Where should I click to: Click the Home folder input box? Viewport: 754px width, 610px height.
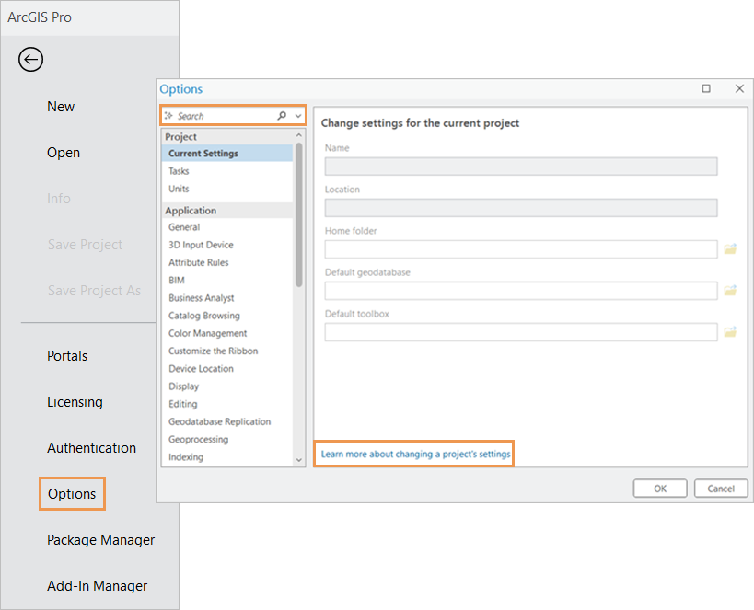(521, 249)
